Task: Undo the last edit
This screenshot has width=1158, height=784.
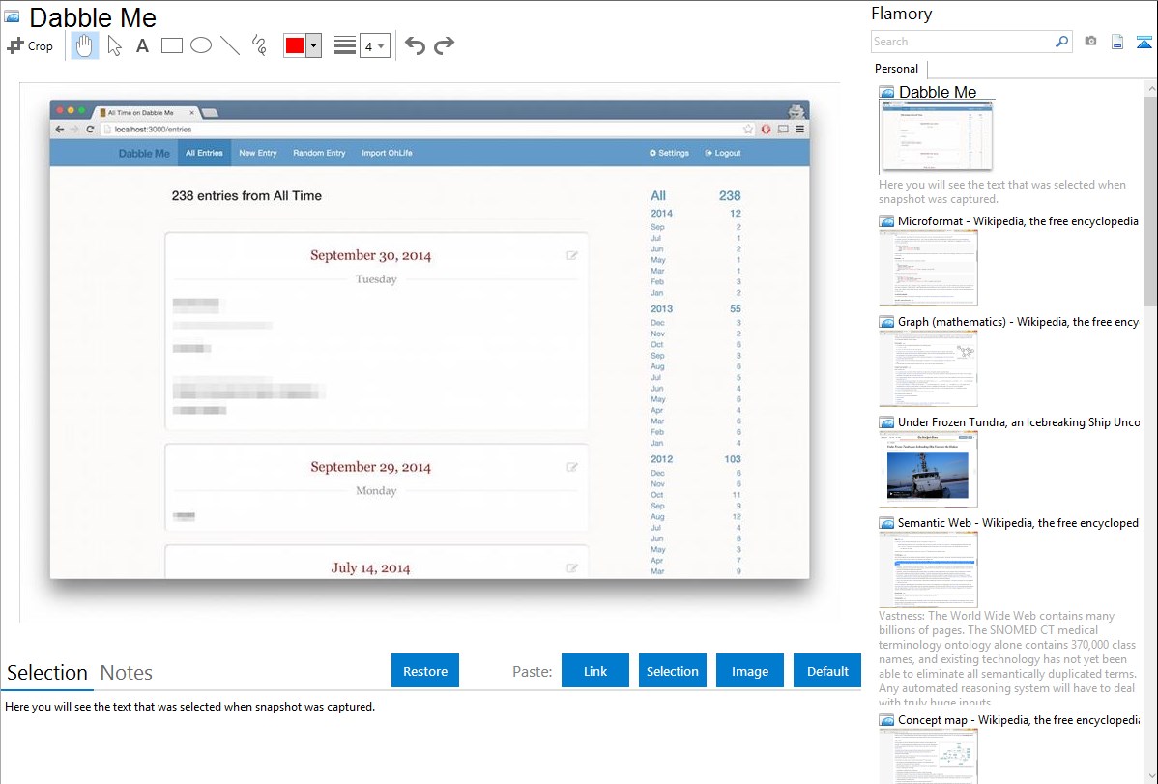Action: pos(415,45)
